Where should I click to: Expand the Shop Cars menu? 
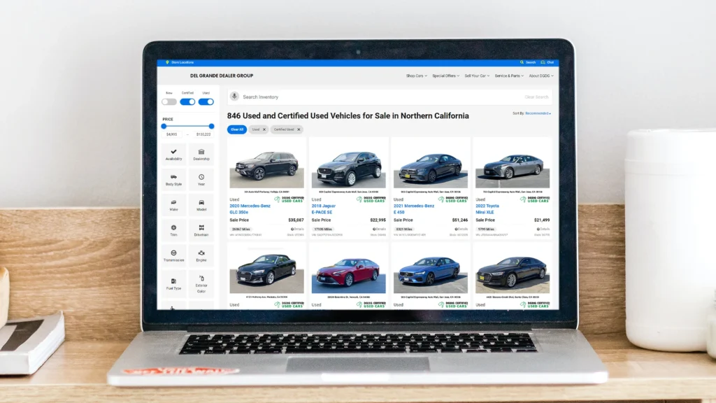tap(417, 76)
